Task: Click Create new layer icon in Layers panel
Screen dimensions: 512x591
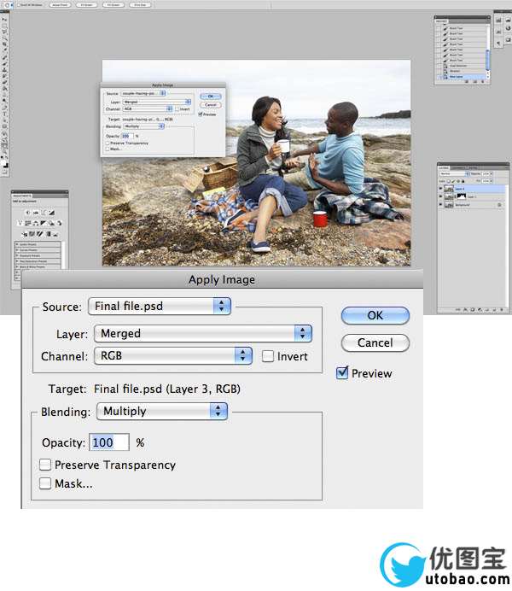Action: [x=494, y=309]
